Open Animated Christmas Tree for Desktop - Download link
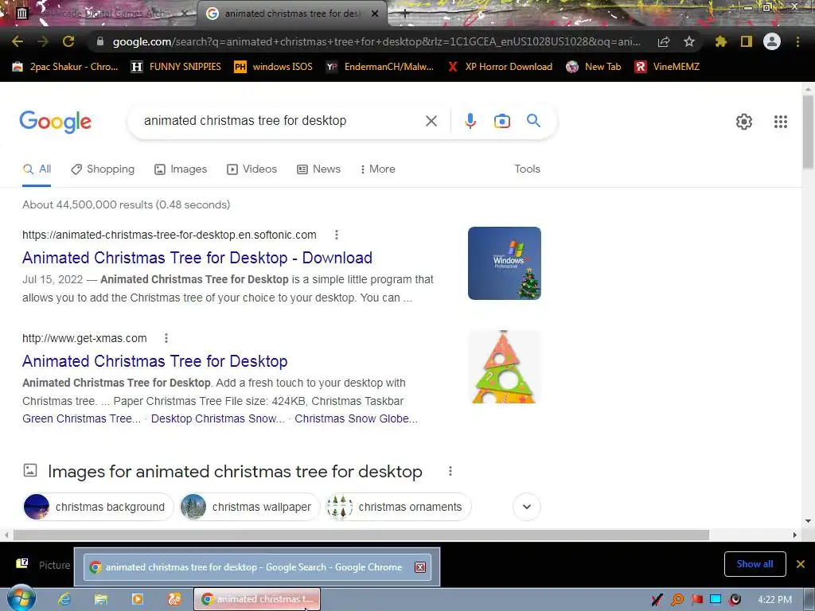This screenshot has height=611, width=815. pos(197,258)
